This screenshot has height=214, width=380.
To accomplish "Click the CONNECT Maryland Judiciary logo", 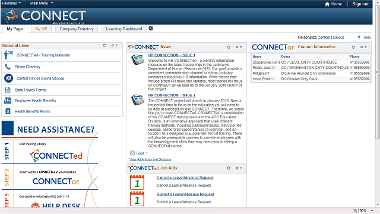I will click(44, 16).
